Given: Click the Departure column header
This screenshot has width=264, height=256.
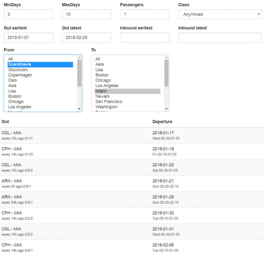Looking at the screenshot, I should [x=162, y=121].
